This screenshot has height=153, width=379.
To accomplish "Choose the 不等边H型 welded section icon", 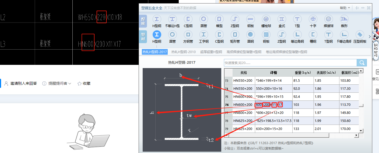I will pos(172,19).
